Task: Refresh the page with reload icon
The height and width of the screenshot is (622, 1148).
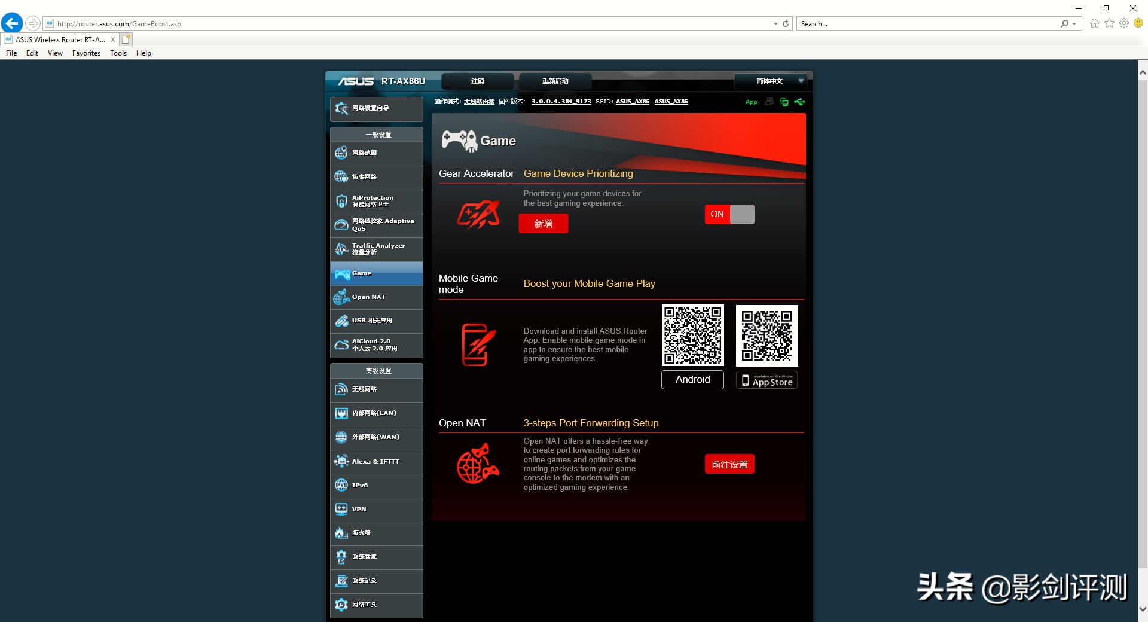Action: [x=786, y=24]
